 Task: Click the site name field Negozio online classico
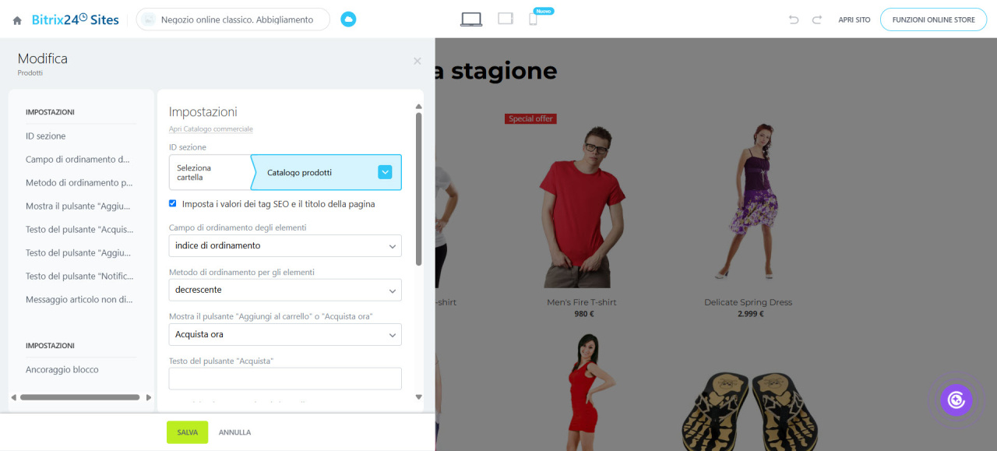click(233, 19)
